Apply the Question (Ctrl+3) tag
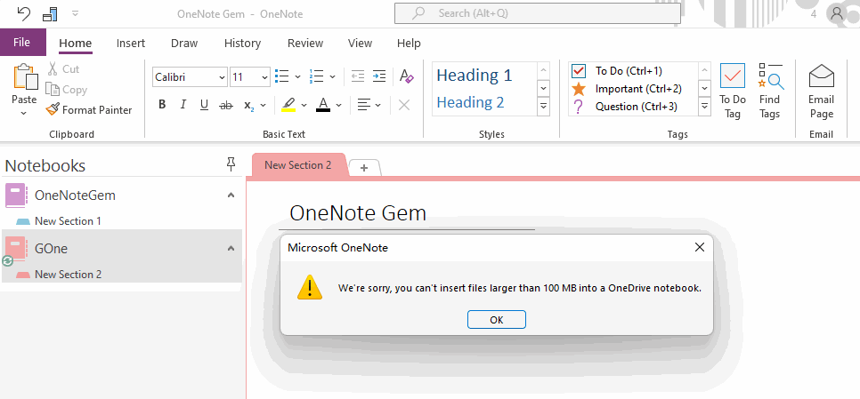Viewport: 860px width, 399px height. click(637, 107)
